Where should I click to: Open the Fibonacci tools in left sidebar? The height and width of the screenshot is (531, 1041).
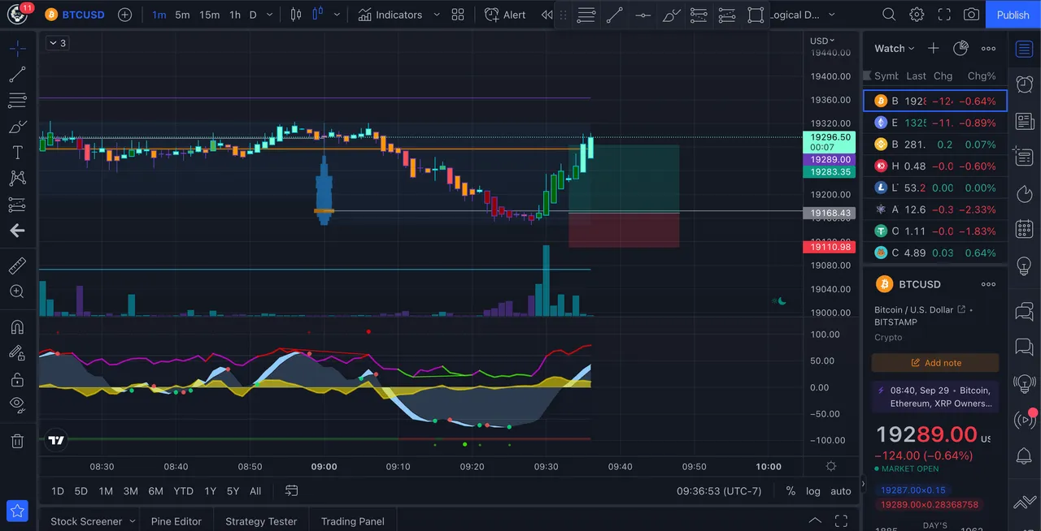coord(17,101)
